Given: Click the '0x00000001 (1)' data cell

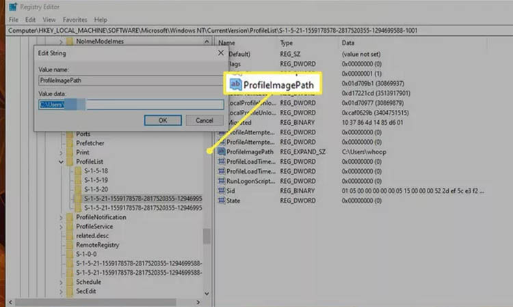Looking at the screenshot, I should coord(362,74).
